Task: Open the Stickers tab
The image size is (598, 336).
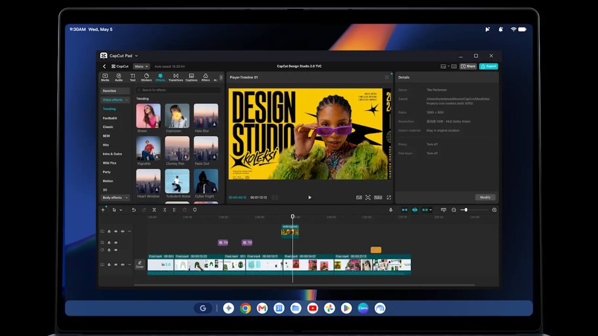Action: pos(146,77)
